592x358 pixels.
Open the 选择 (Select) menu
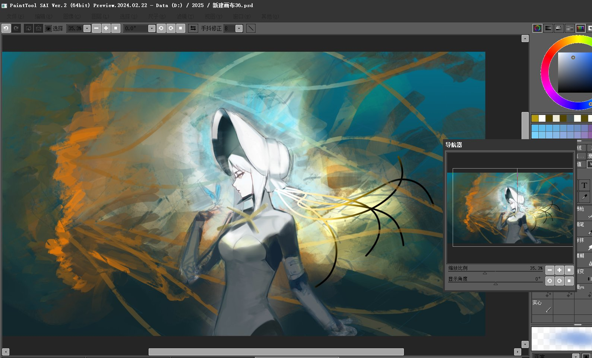(x=129, y=16)
